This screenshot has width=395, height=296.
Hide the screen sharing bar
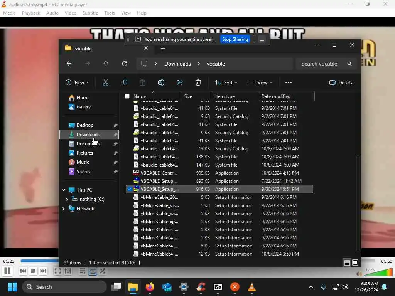click(262, 40)
